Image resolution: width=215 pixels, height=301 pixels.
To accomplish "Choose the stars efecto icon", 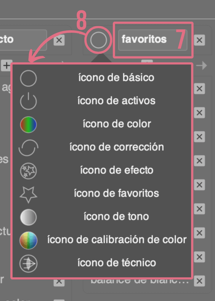I will [x=28, y=171].
